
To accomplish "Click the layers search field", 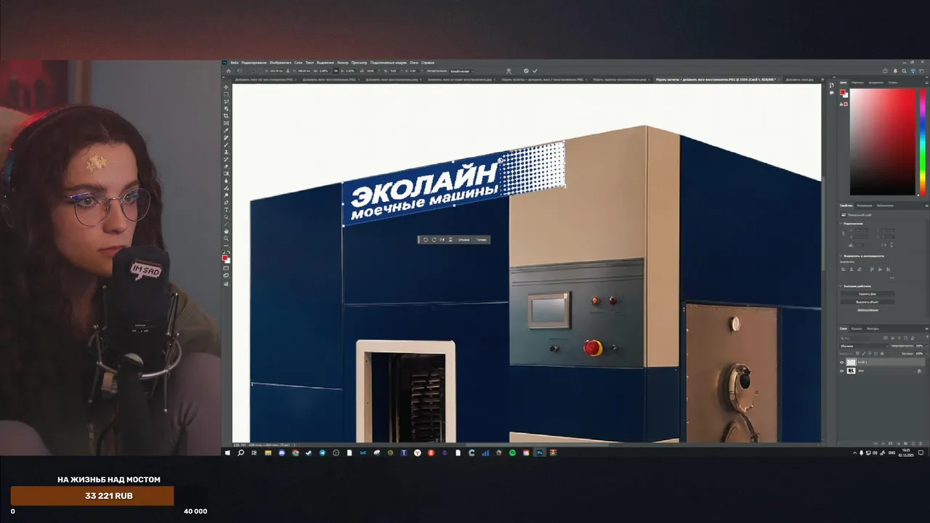I will point(861,338).
